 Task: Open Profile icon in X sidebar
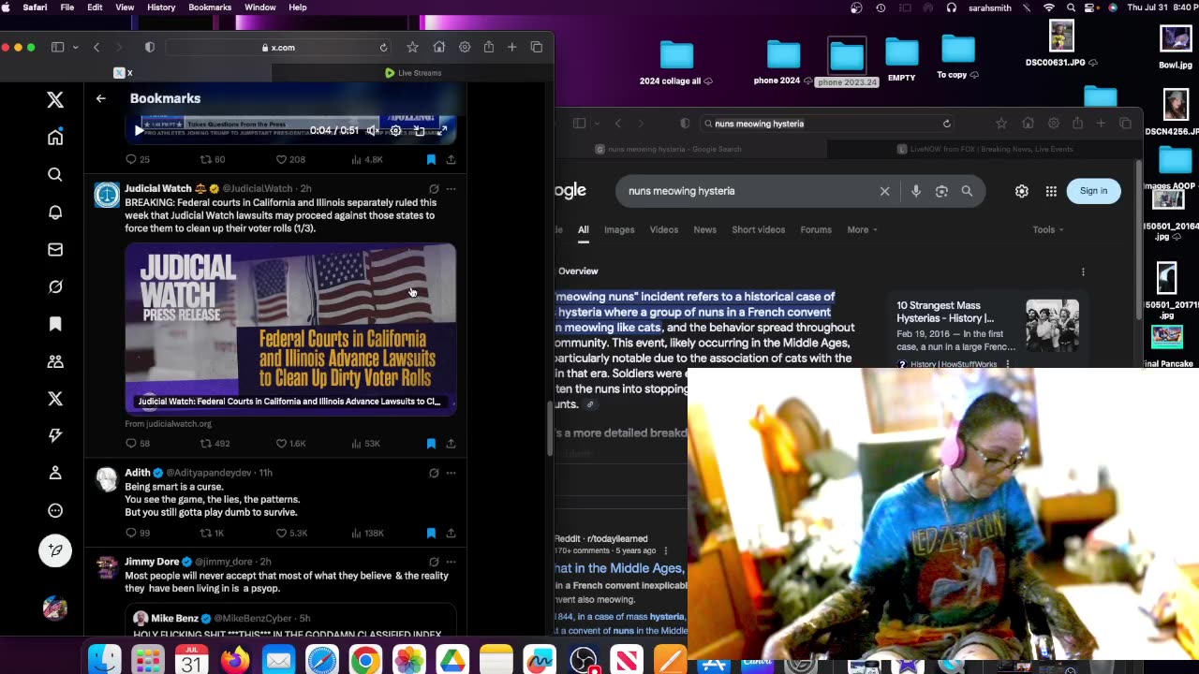click(x=55, y=473)
